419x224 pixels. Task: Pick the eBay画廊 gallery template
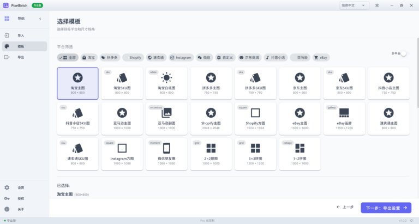tap(344, 119)
